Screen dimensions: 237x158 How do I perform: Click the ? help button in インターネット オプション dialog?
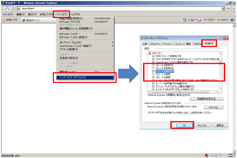[x=220, y=38]
